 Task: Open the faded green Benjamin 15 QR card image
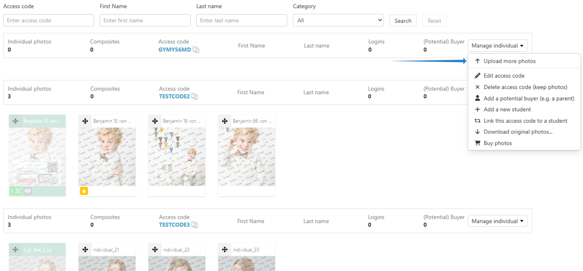[37, 156]
